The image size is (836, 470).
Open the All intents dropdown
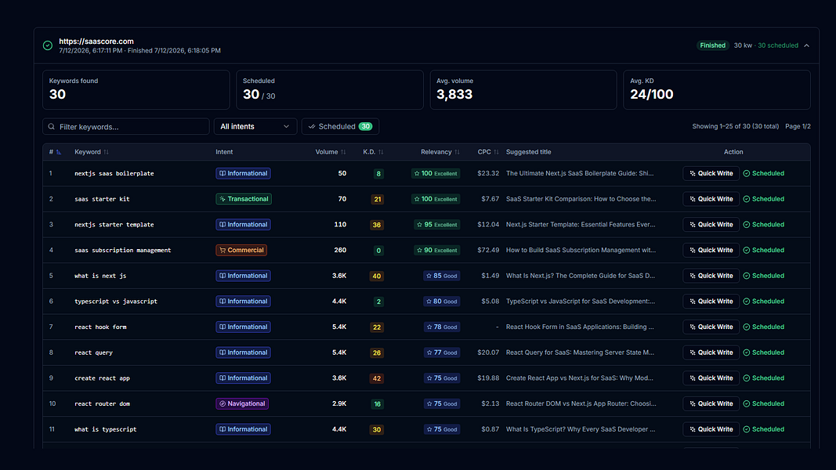255,126
